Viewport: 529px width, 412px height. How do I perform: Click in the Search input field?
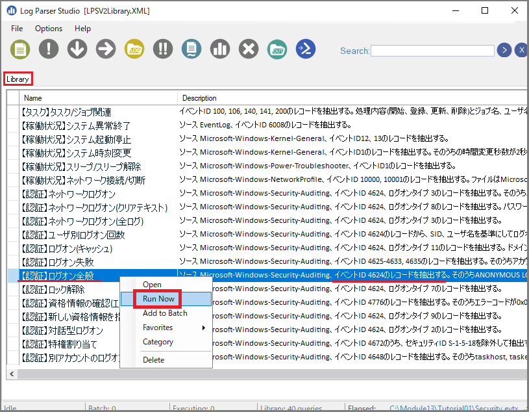[x=432, y=51]
